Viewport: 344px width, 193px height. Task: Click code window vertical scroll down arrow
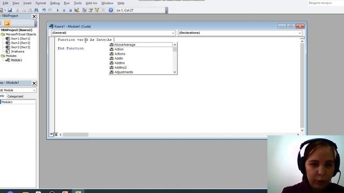302,130
